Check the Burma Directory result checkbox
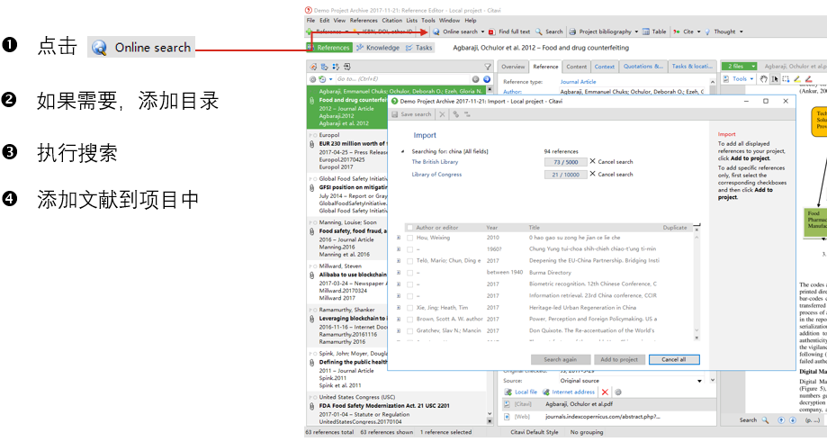Viewport: 827px width, 442px height. (409, 272)
